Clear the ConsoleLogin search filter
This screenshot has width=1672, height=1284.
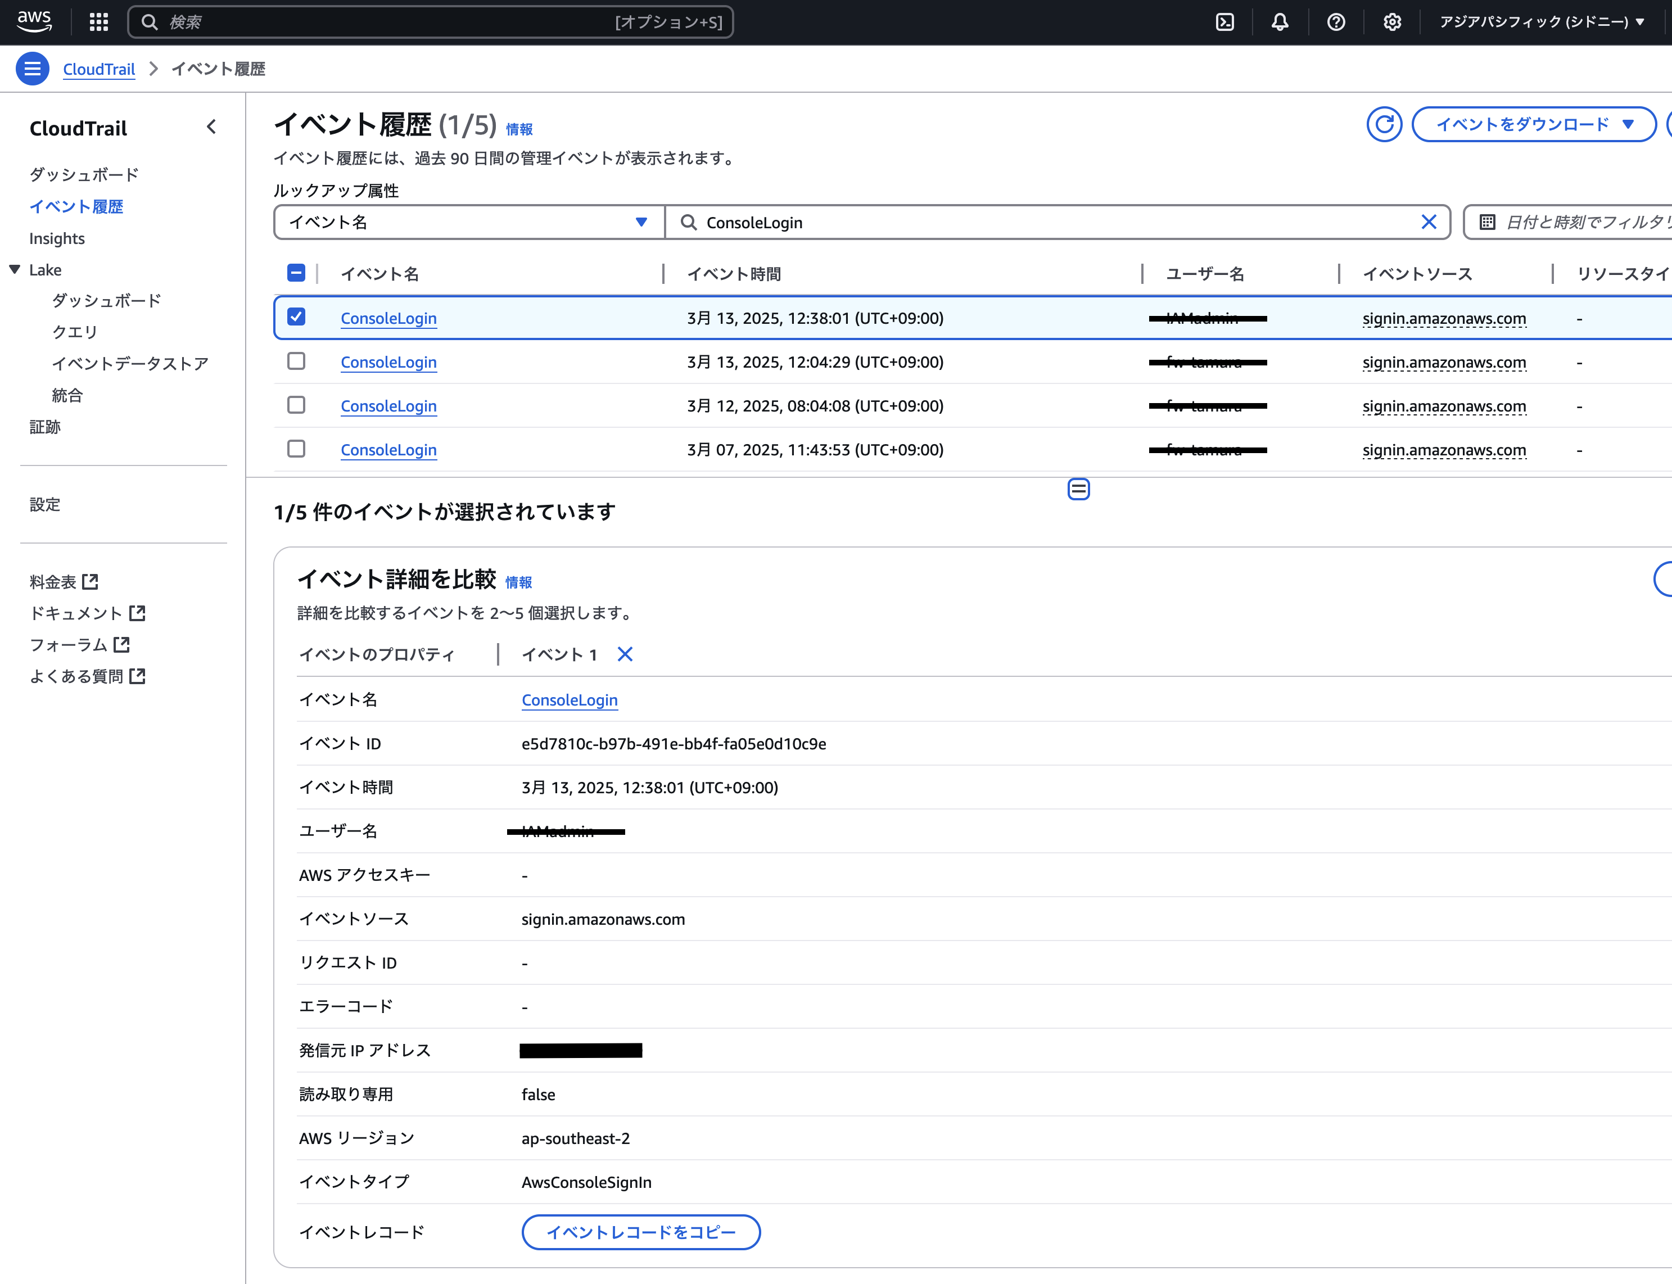[1428, 223]
